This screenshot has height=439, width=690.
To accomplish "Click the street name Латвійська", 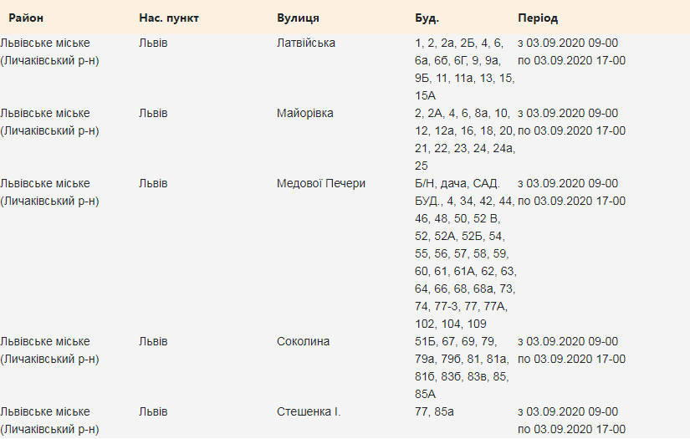I will point(306,43).
